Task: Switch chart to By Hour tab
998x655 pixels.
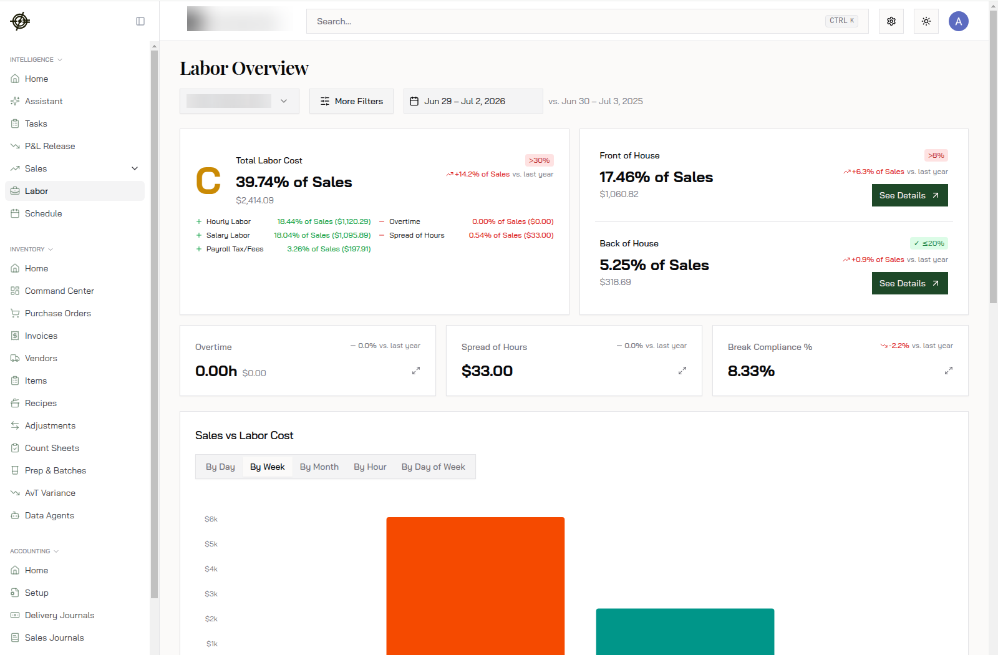Action: coord(370,467)
